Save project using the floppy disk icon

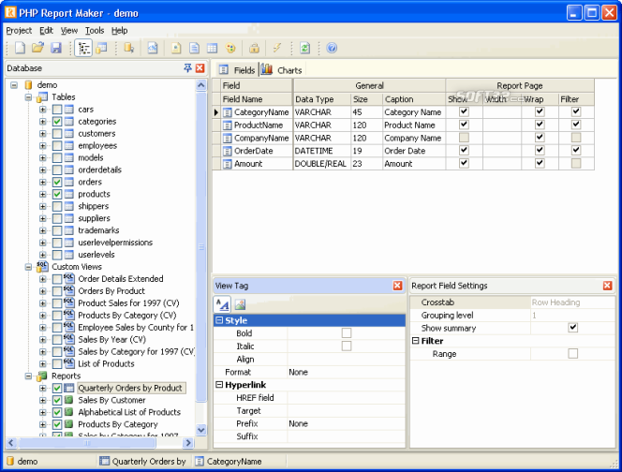(56, 48)
